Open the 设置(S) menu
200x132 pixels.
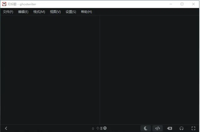71,12
